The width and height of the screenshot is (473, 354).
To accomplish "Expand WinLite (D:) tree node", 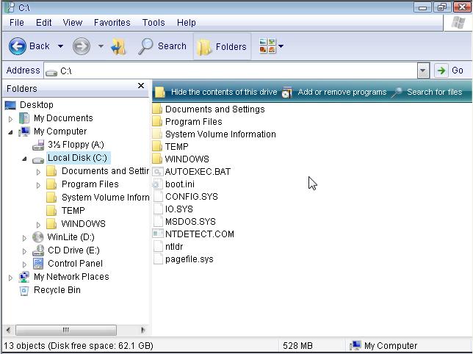I will pos(24,238).
